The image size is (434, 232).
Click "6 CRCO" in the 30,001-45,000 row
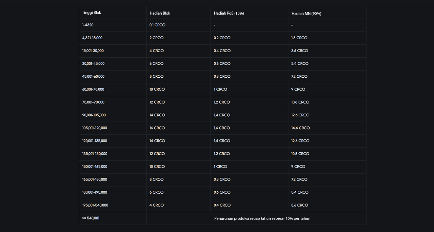[x=157, y=64]
